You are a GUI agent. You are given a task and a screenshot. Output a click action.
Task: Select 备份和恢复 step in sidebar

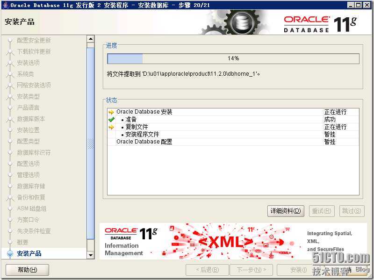click(31, 197)
